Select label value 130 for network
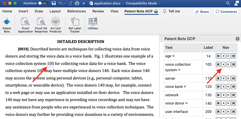The height and width of the screenshot is (119, 241). (208, 95)
